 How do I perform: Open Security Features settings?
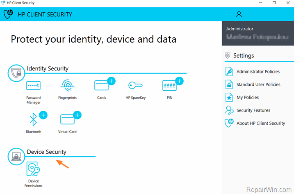253,110
